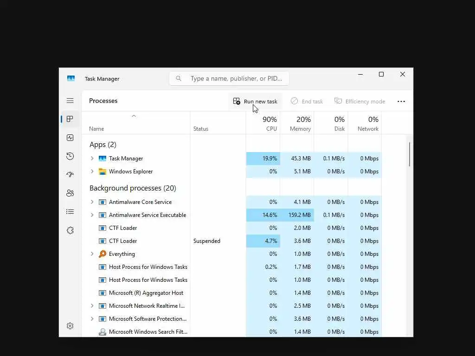
Task: Click the Everything search app icon
Action: point(103,254)
